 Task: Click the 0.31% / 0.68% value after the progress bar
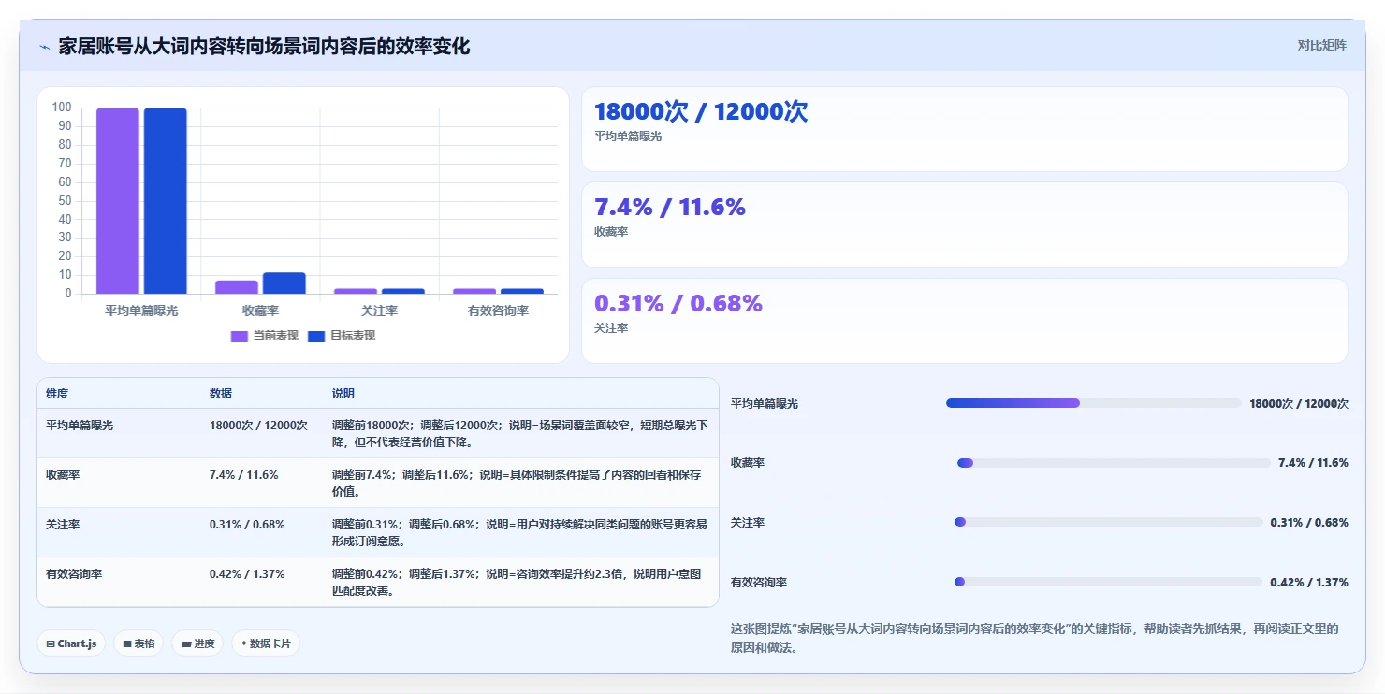coord(1309,522)
